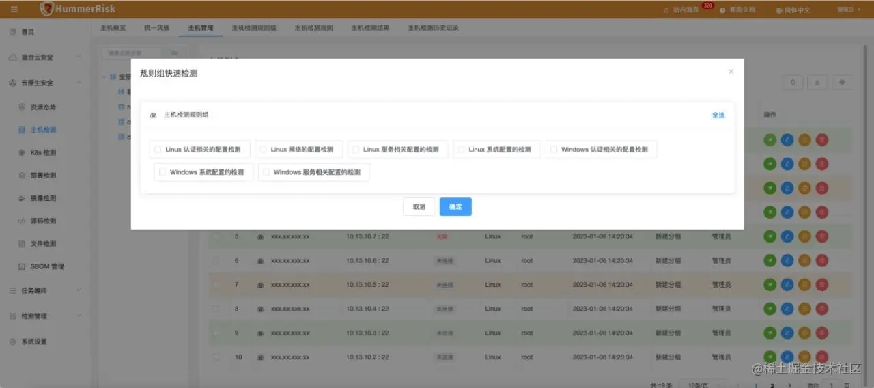Image resolution: width=874 pixels, height=388 pixels.
Task: Open 帮助文档 help documentation link
Action: (737, 10)
